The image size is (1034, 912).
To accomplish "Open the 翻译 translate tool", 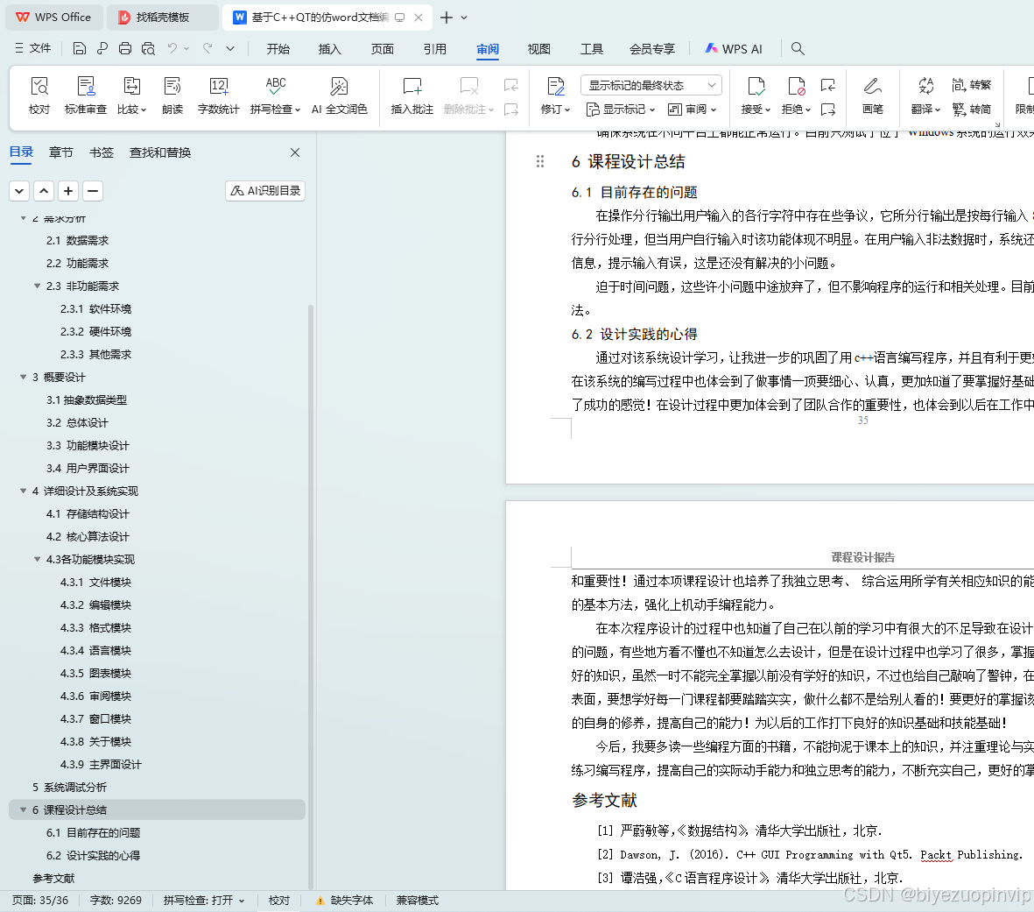I will tap(925, 95).
